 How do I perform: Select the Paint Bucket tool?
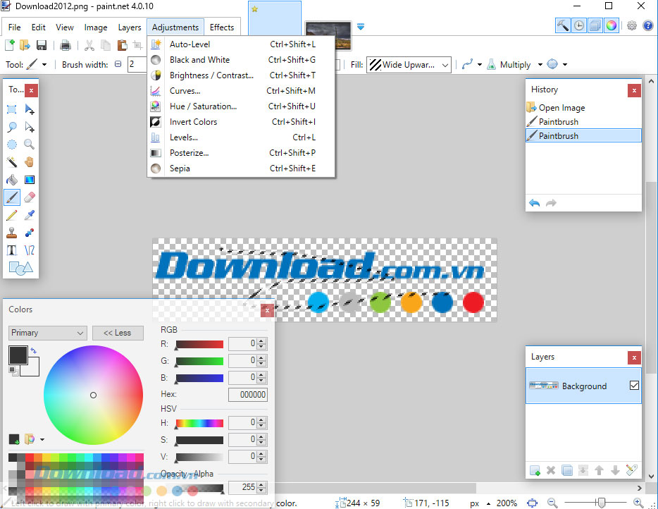(12, 180)
